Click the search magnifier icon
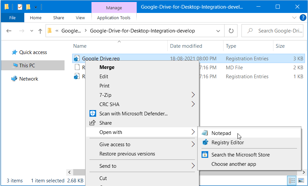The height and width of the screenshot is (186, 308). [250, 31]
